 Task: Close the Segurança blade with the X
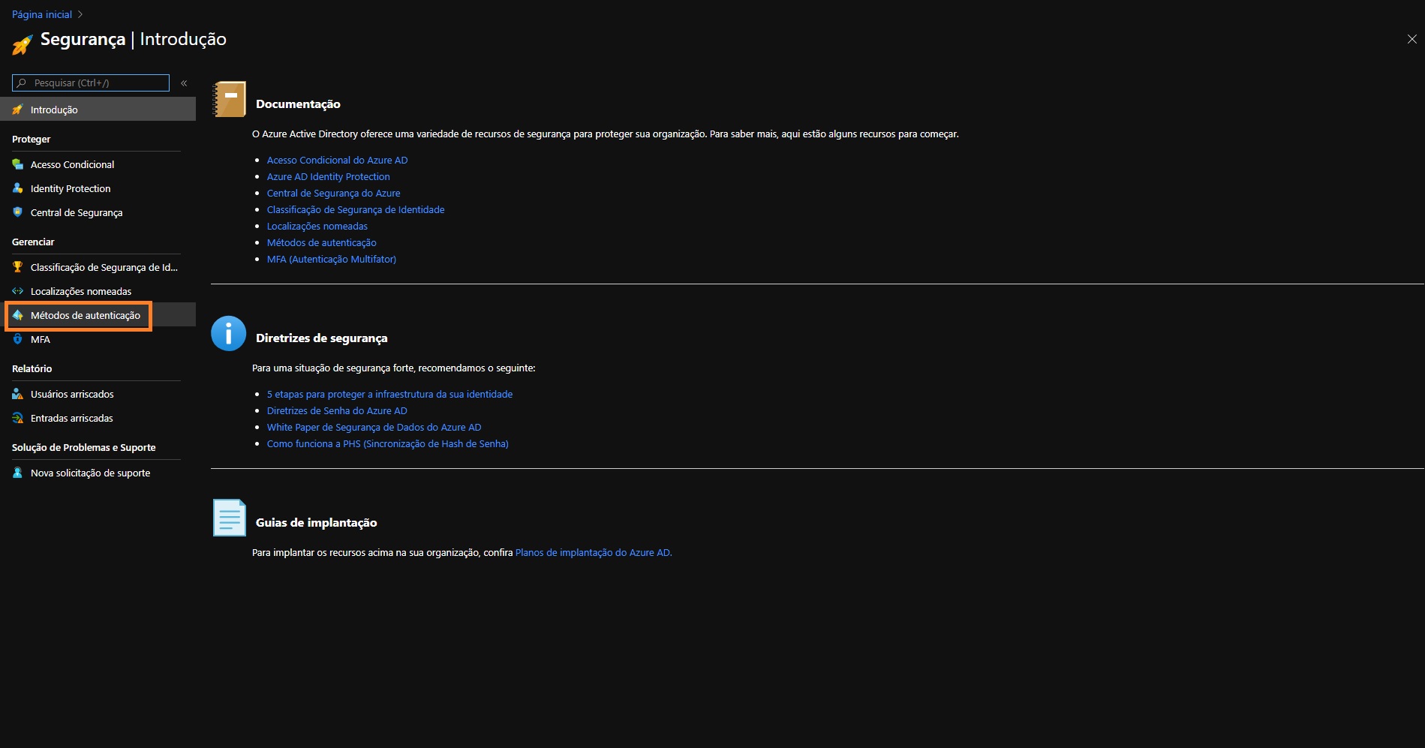pos(1411,39)
